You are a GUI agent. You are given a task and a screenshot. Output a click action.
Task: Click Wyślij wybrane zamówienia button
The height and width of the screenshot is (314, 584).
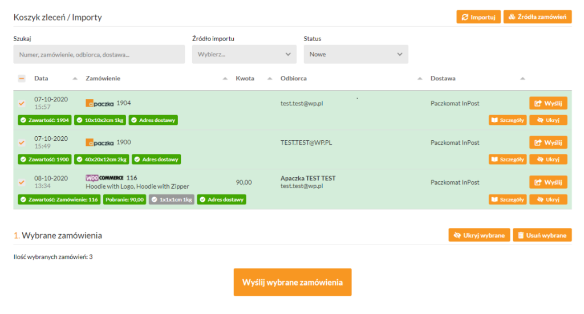[292, 282]
